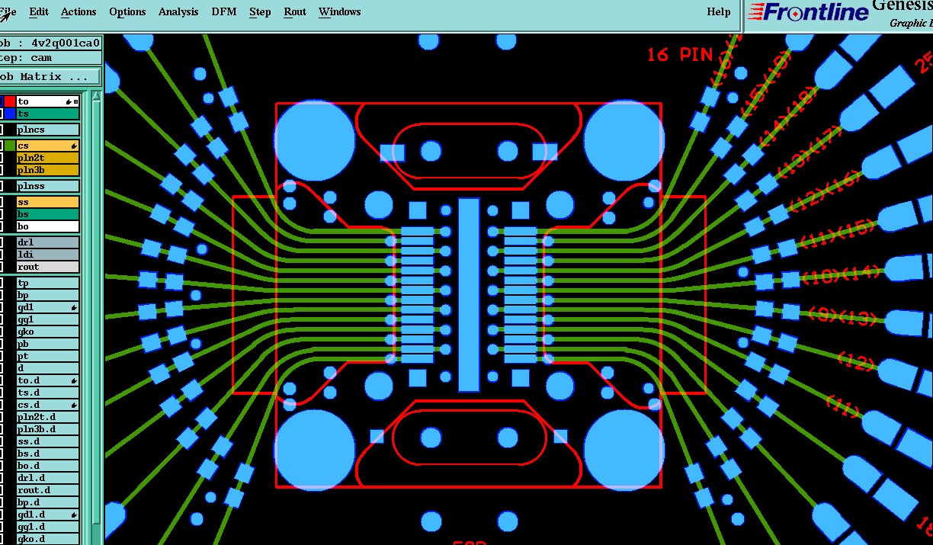933x545 pixels.
Task: Click the hand icon in the 'gd1' layer row
Action: [74, 307]
